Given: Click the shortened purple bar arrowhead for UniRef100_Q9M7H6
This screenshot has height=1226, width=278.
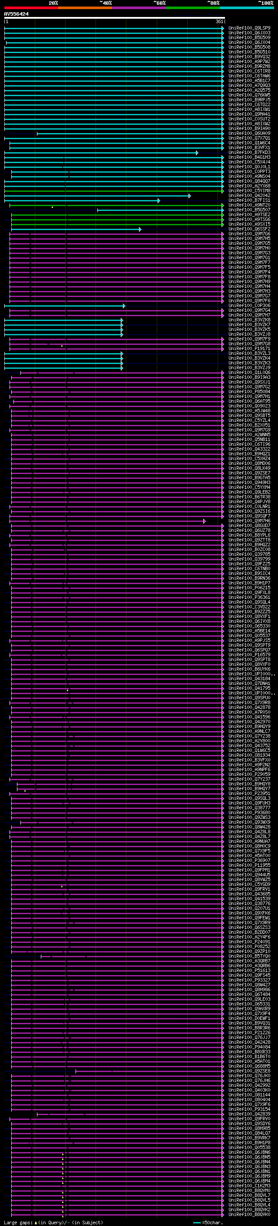Looking at the screenshot, I should pos(204,521).
